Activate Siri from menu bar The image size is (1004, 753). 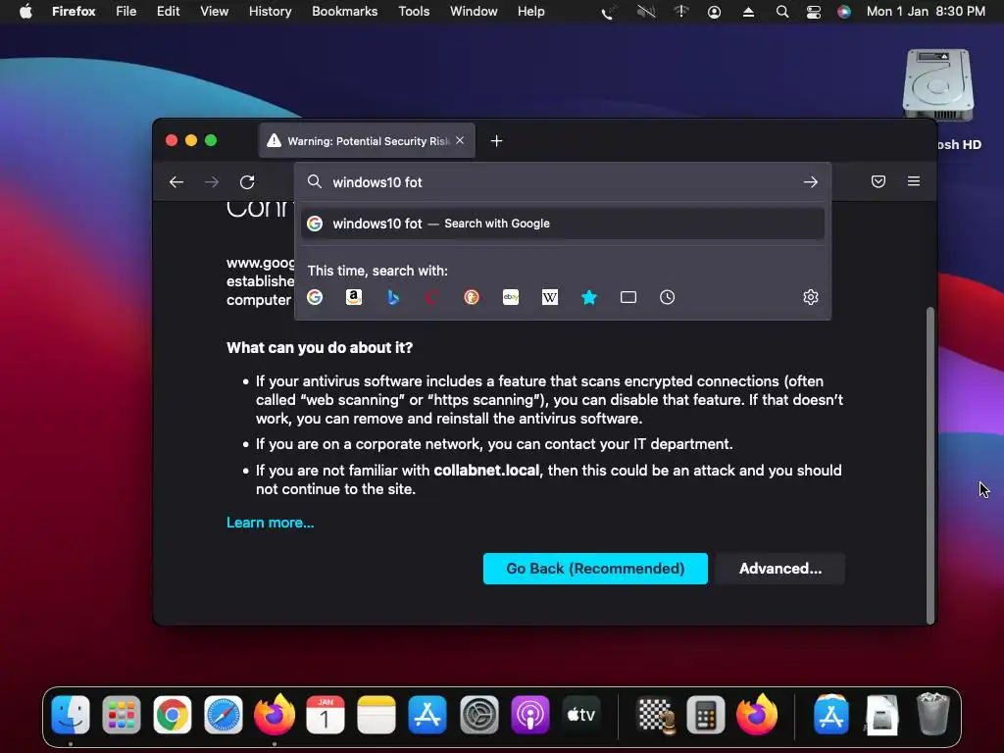pyautogui.click(x=844, y=12)
